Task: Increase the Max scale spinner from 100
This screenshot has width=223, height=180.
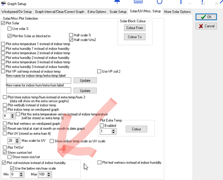Action: coord(49,173)
